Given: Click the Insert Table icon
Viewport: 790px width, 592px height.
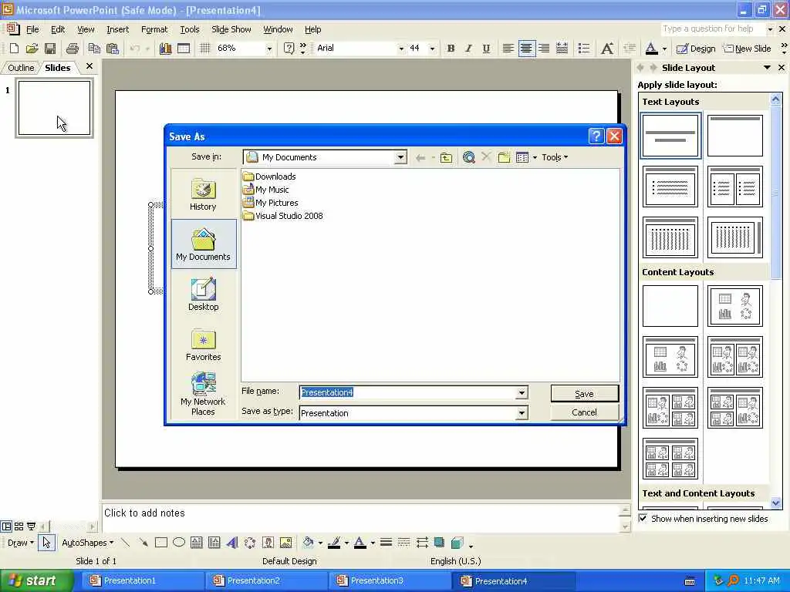Looking at the screenshot, I should pyautogui.click(x=184, y=49).
